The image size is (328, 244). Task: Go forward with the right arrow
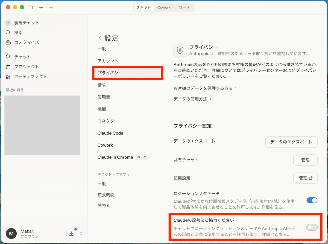point(51,7)
